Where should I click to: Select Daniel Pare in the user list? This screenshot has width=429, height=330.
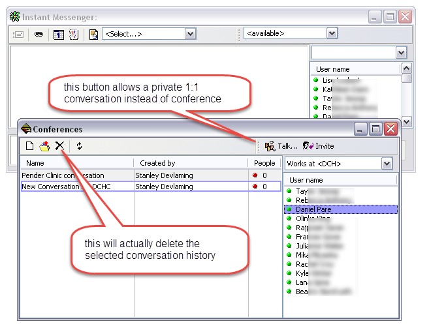(x=341, y=209)
